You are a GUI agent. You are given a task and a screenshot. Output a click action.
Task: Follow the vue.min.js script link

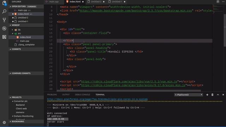pyautogui.click(x=129, y=81)
